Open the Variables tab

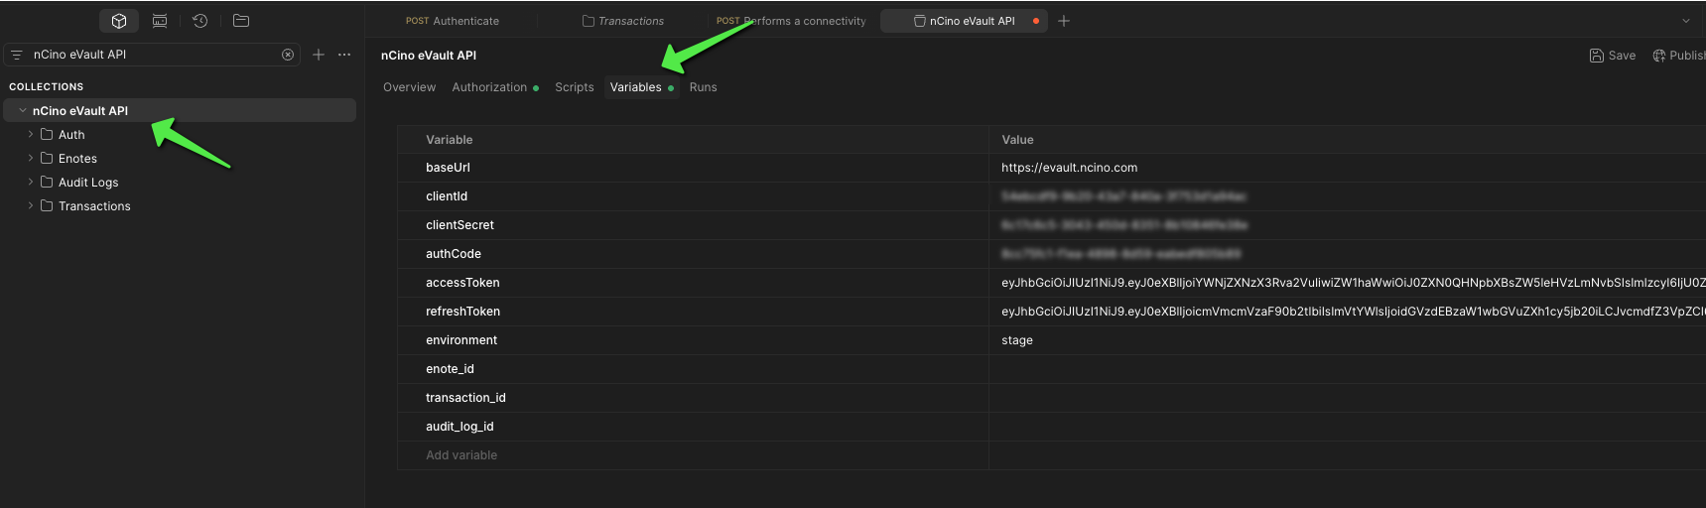pyautogui.click(x=641, y=87)
